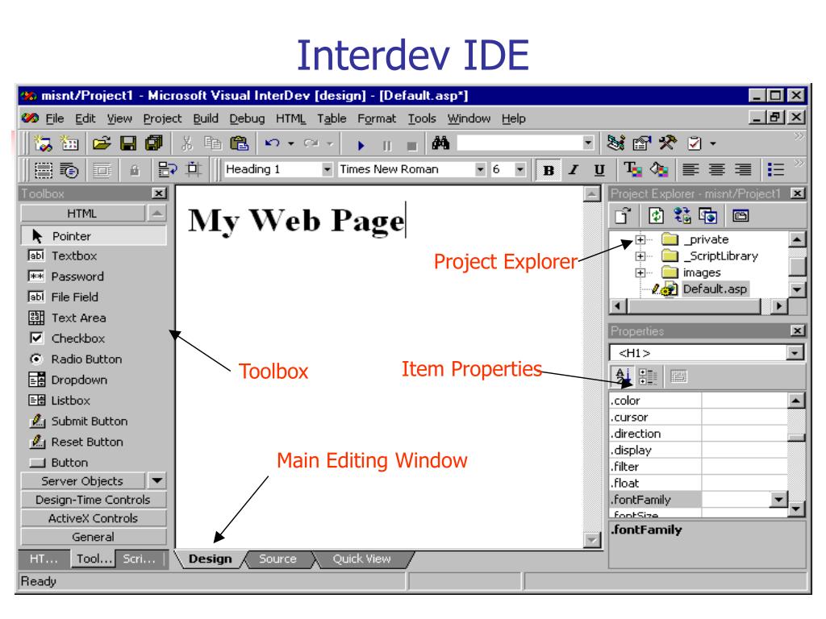826x619 pixels.
Task: Undo the last action
Action: 273,143
